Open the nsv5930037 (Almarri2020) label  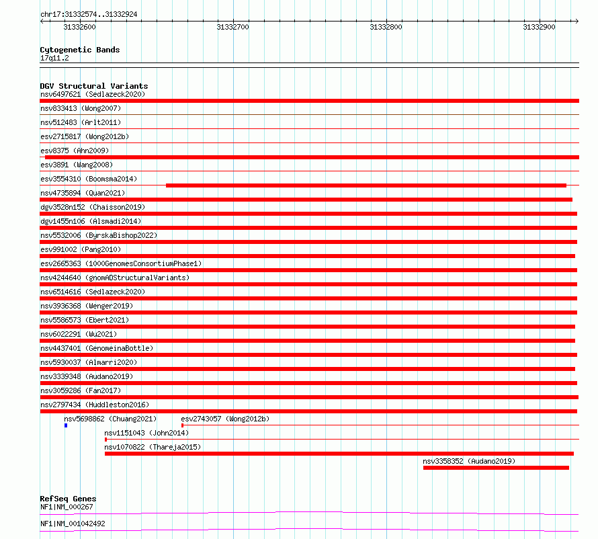point(89,362)
